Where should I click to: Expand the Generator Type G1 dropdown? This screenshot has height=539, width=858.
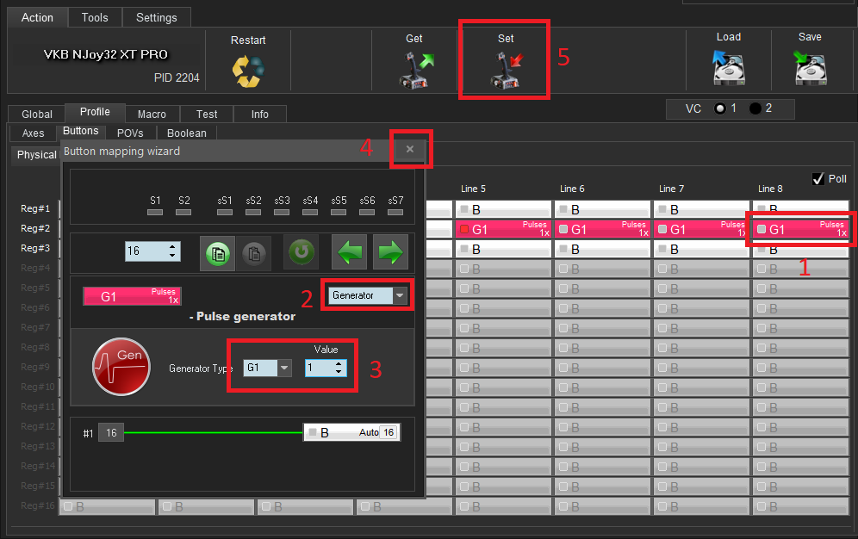click(284, 368)
